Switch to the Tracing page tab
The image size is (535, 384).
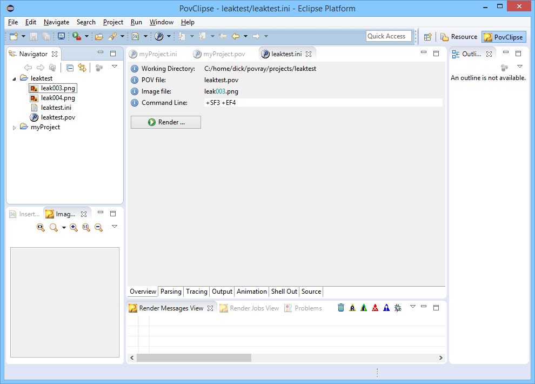tap(197, 292)
